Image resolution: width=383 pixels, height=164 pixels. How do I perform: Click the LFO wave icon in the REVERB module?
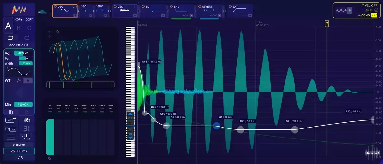[213, 15]
